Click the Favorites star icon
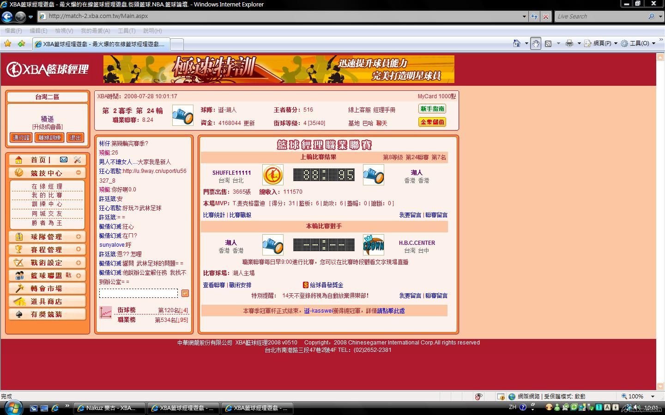This screenshot has width=665, height=415. coord(8,43)
